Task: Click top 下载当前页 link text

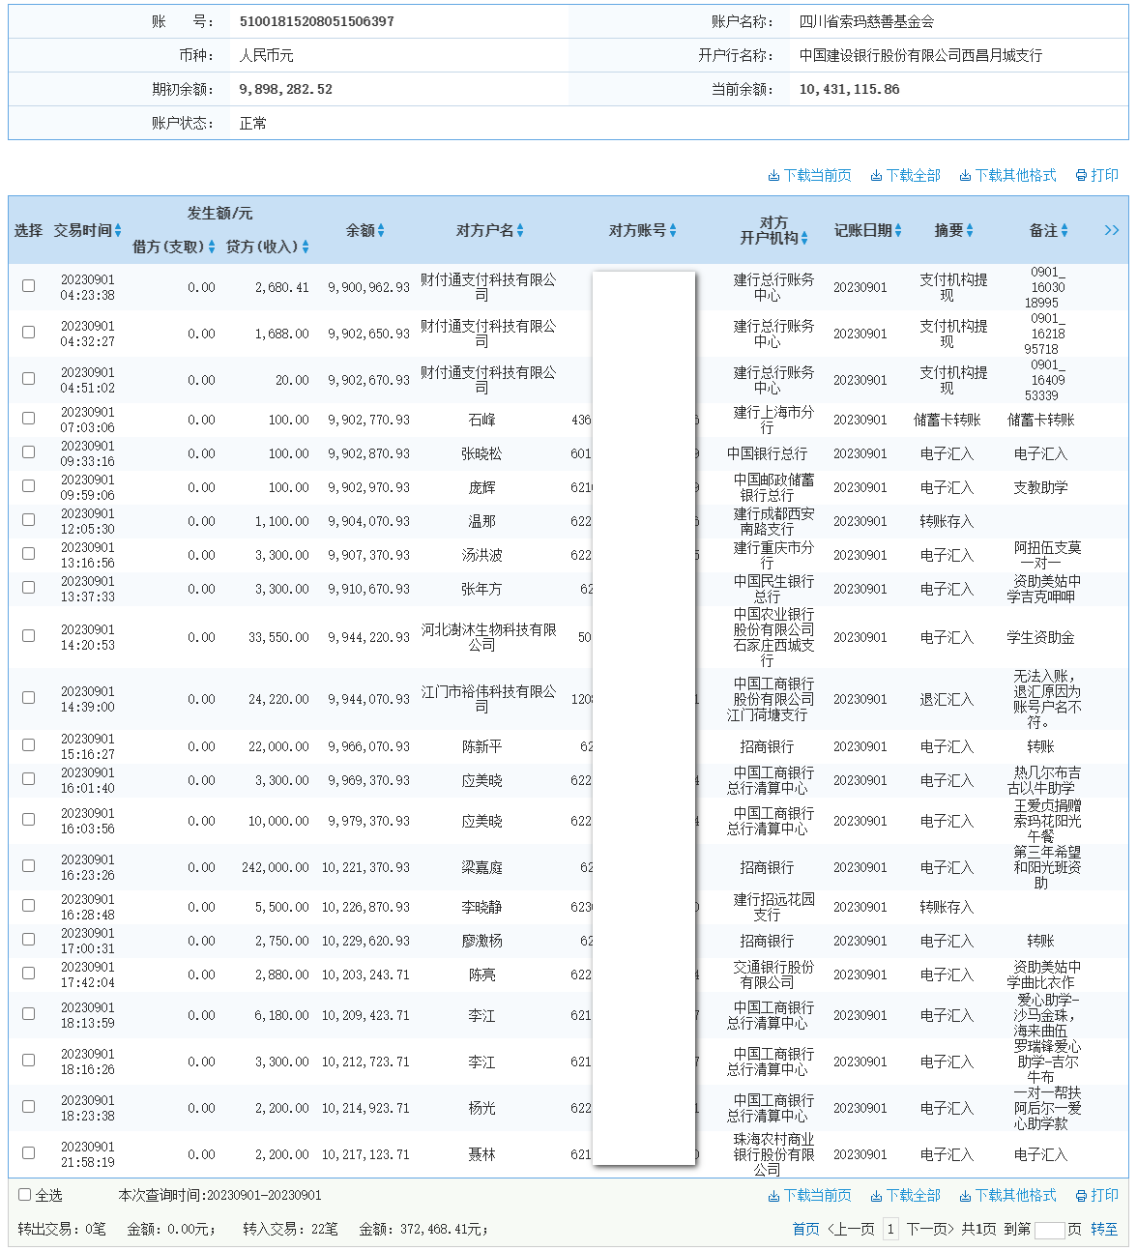Action: [x=818, y=176]
